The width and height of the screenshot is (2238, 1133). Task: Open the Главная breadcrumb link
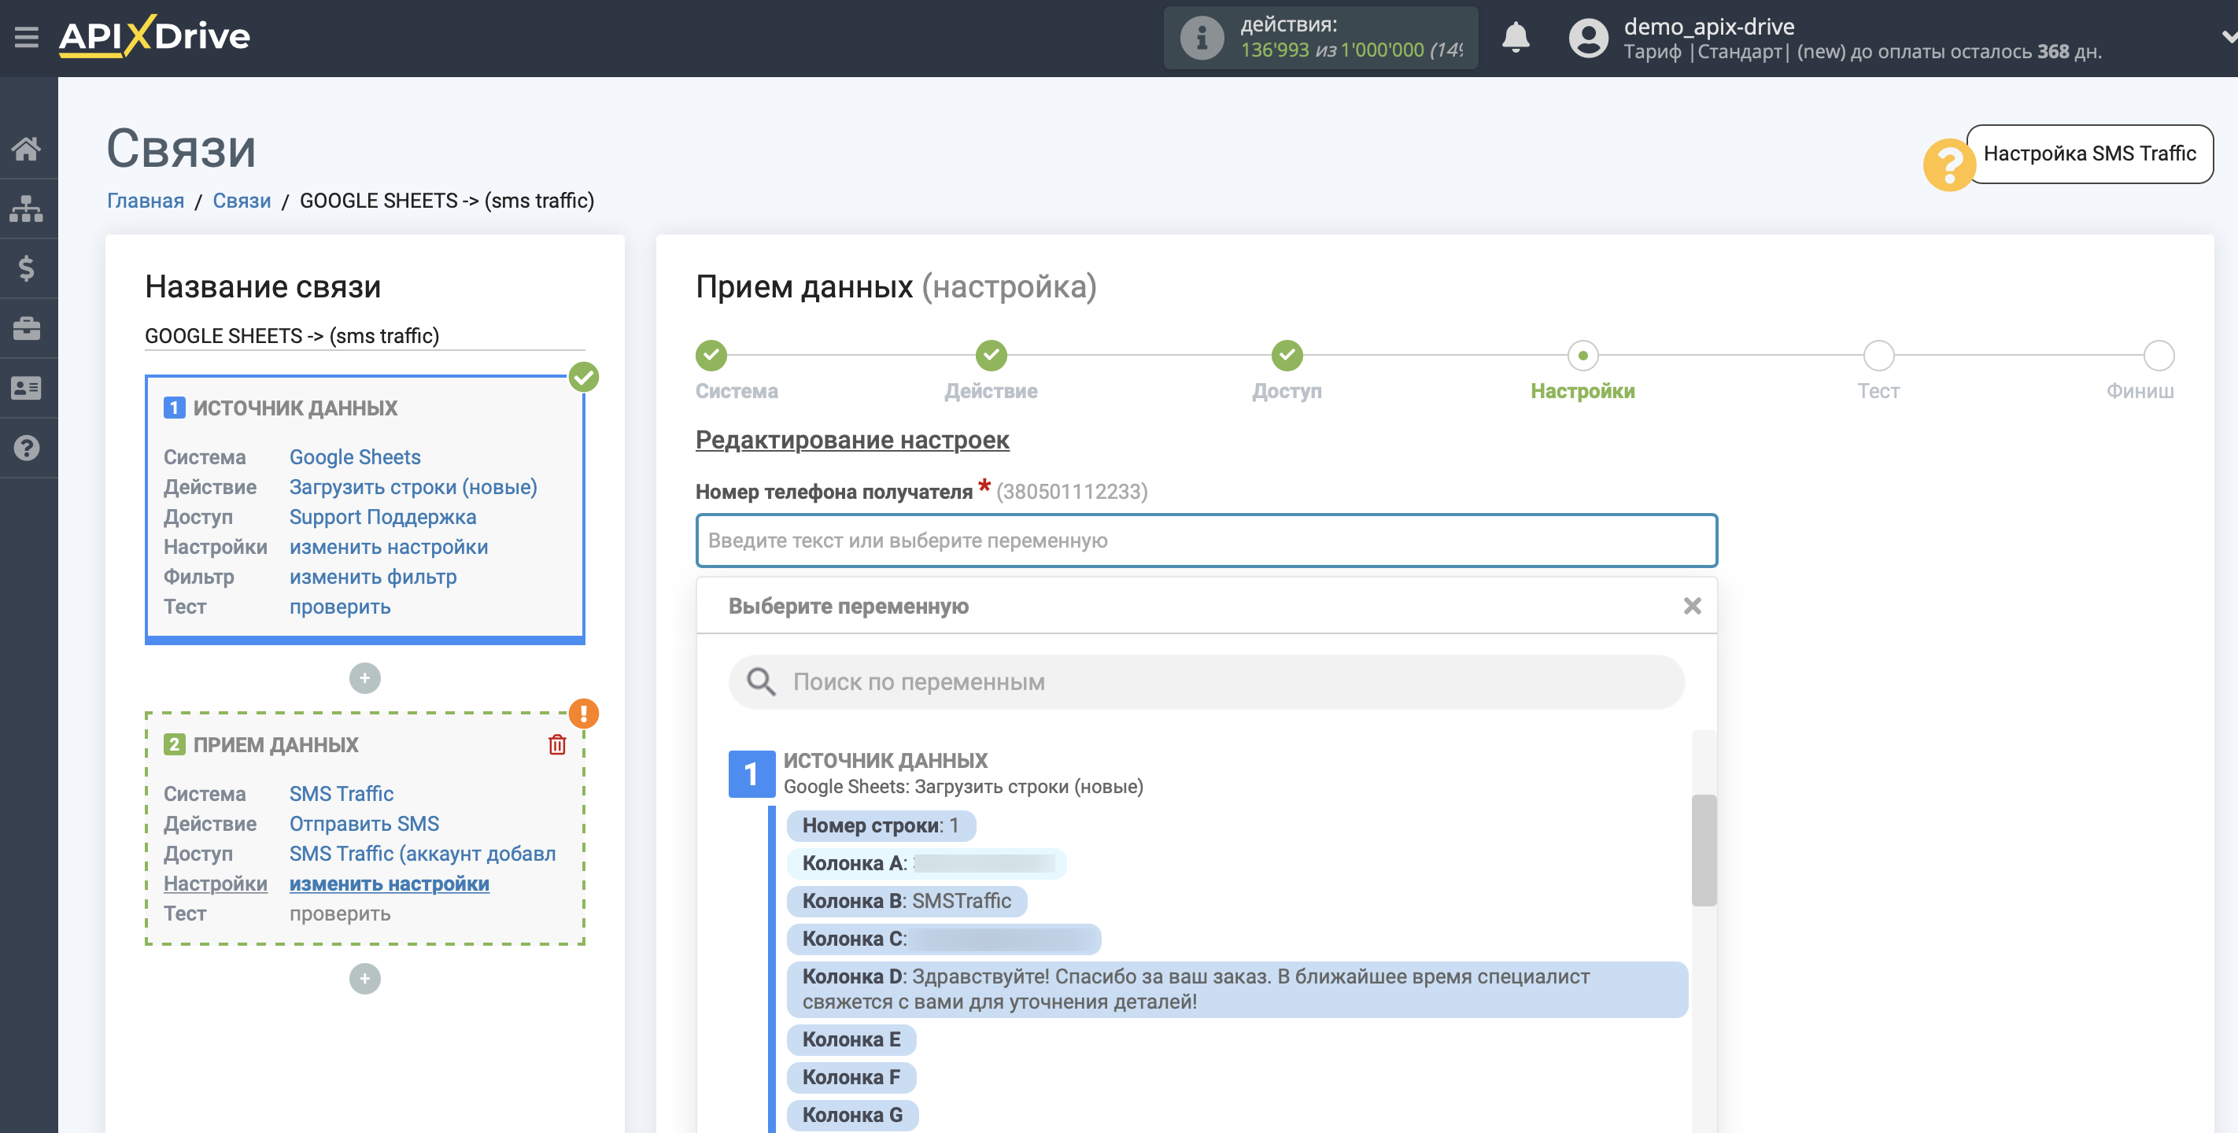[145, 201]
